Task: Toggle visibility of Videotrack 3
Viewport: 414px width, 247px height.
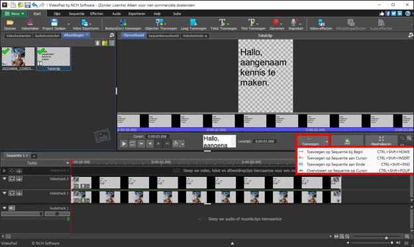Action: [12, 171]
